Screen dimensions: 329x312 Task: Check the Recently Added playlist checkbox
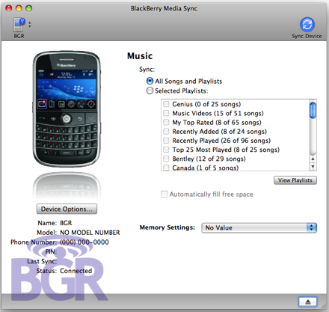point(166,132)
